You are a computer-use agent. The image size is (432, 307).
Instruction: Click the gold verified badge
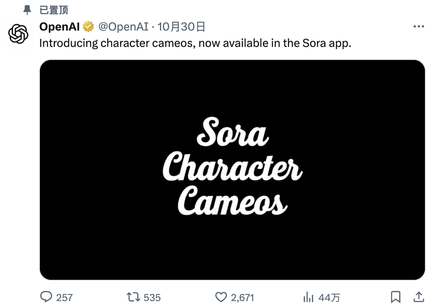click(88, 27)
